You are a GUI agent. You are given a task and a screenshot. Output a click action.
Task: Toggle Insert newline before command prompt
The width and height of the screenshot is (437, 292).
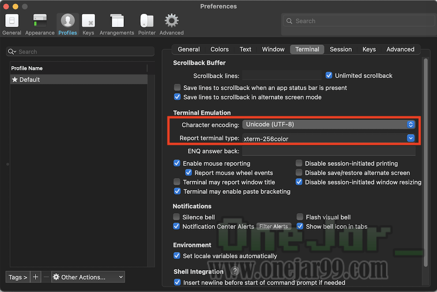(x=177, y=282)
